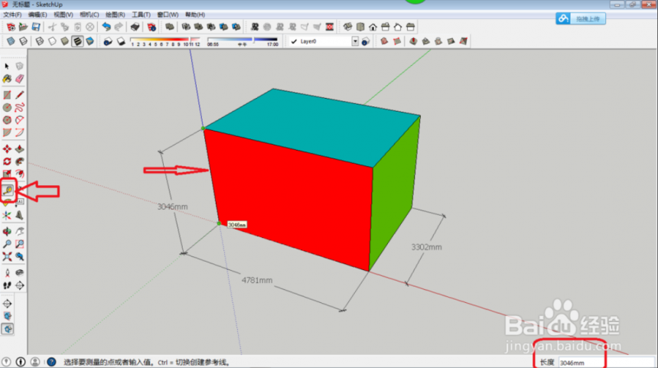Enable Shaded face style
The width and height of the screenshot is (658, 368).
(x=64, y=41)
